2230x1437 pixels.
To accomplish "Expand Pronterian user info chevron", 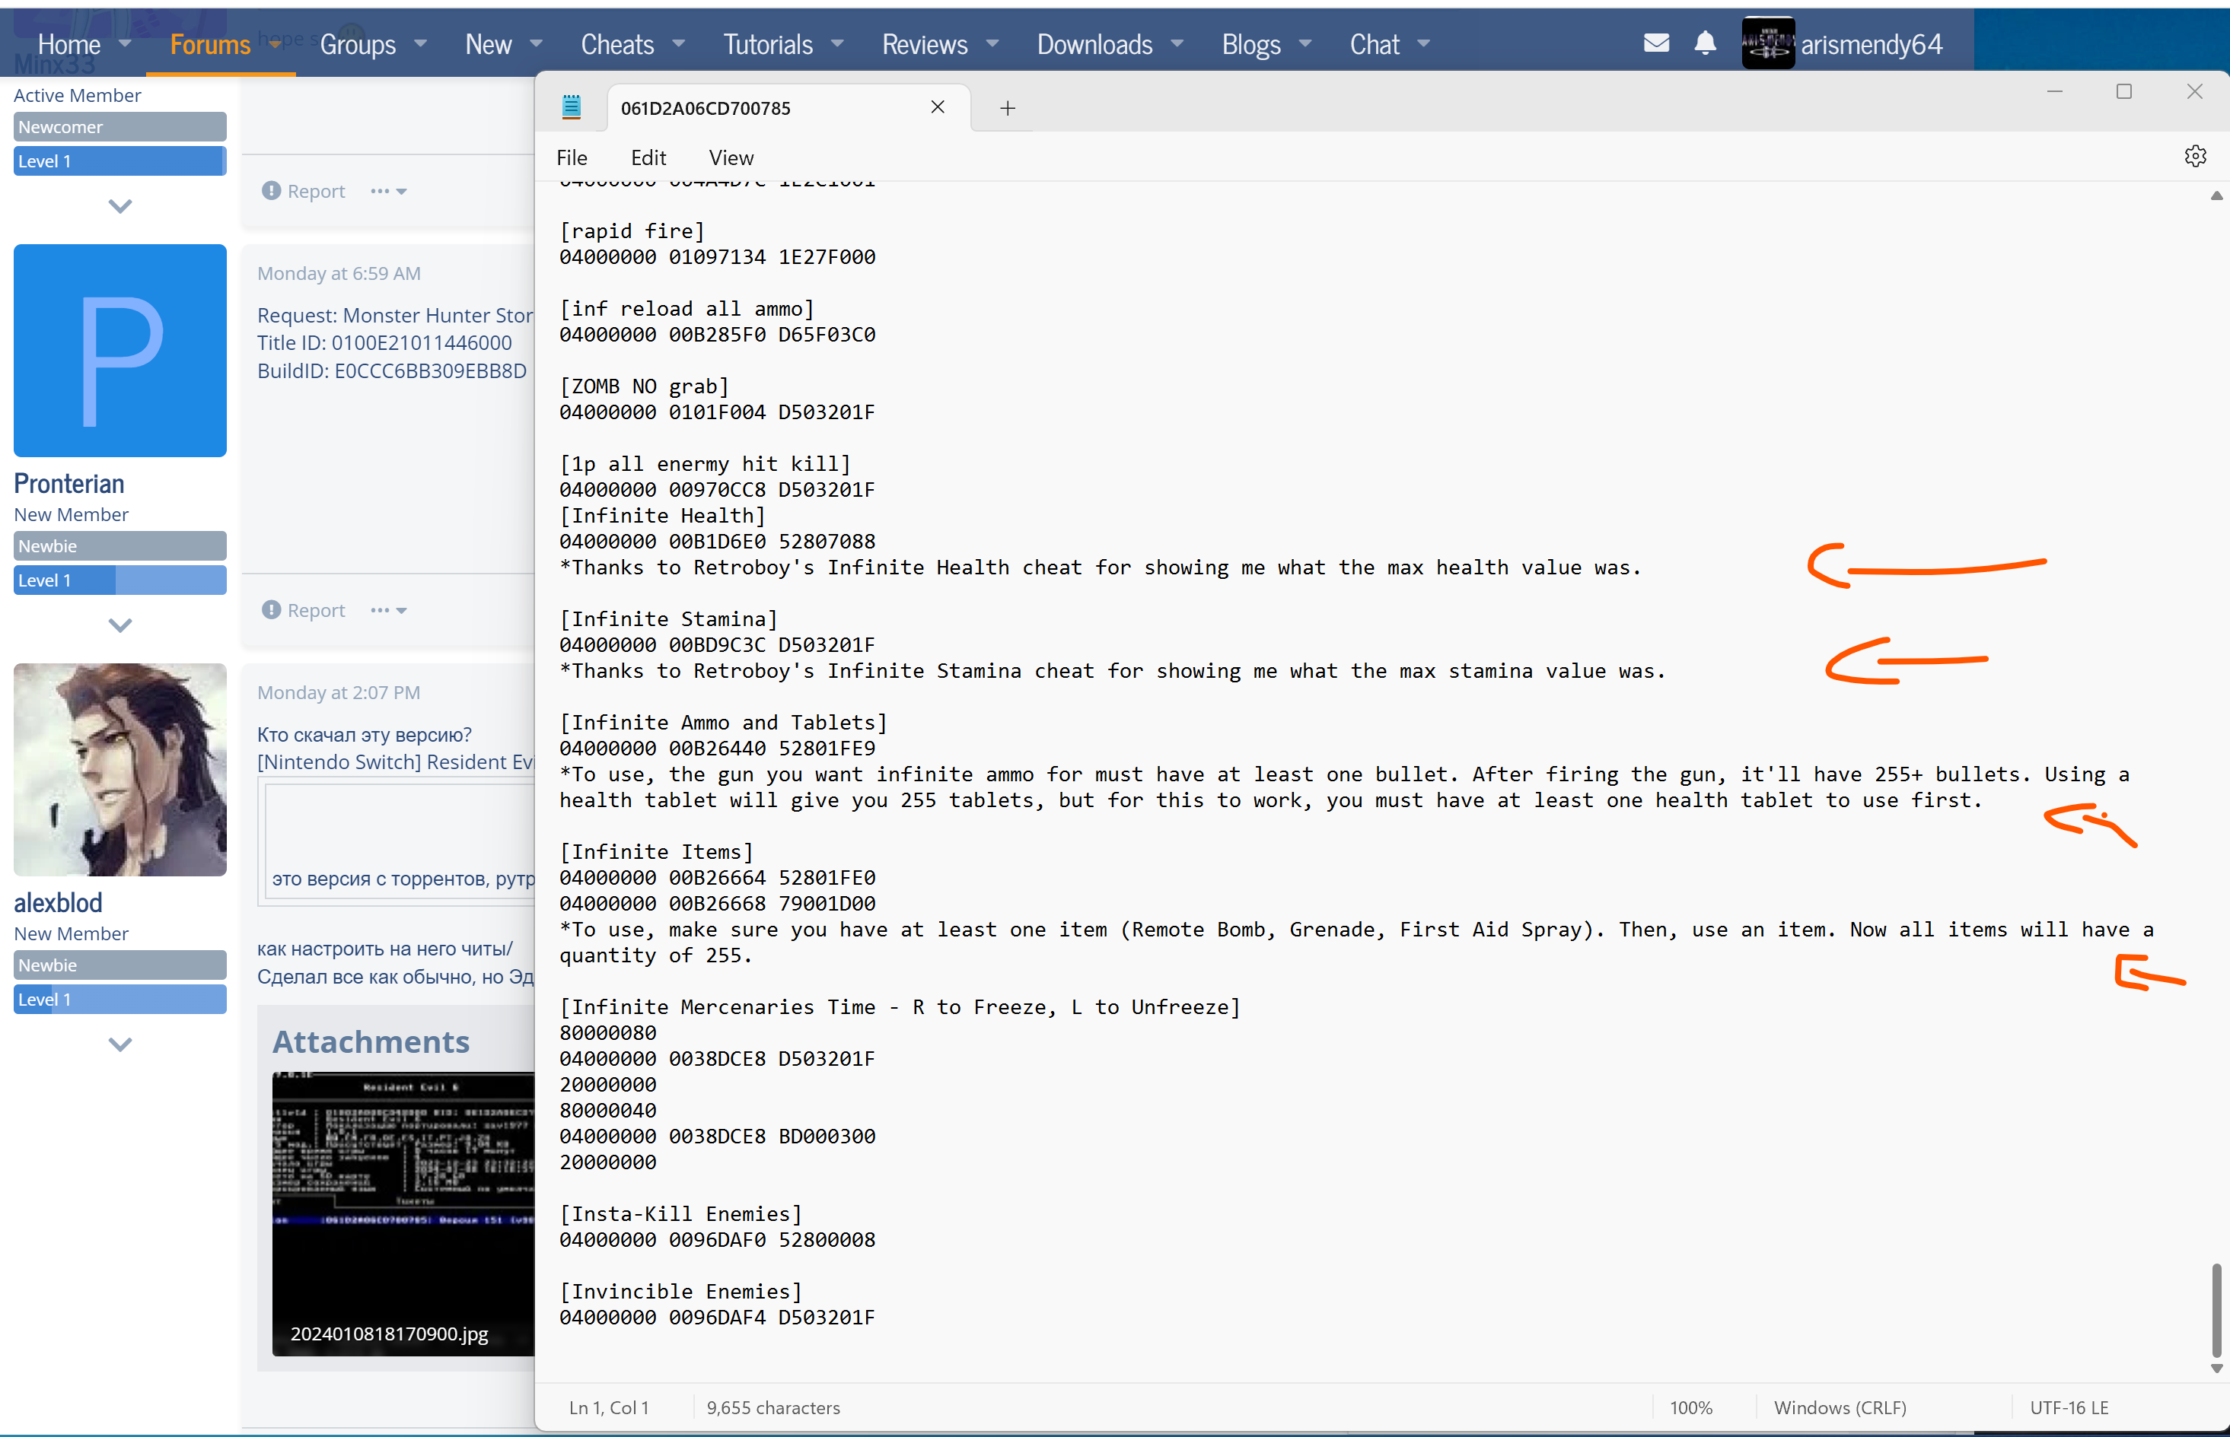I will click(120, 625).
